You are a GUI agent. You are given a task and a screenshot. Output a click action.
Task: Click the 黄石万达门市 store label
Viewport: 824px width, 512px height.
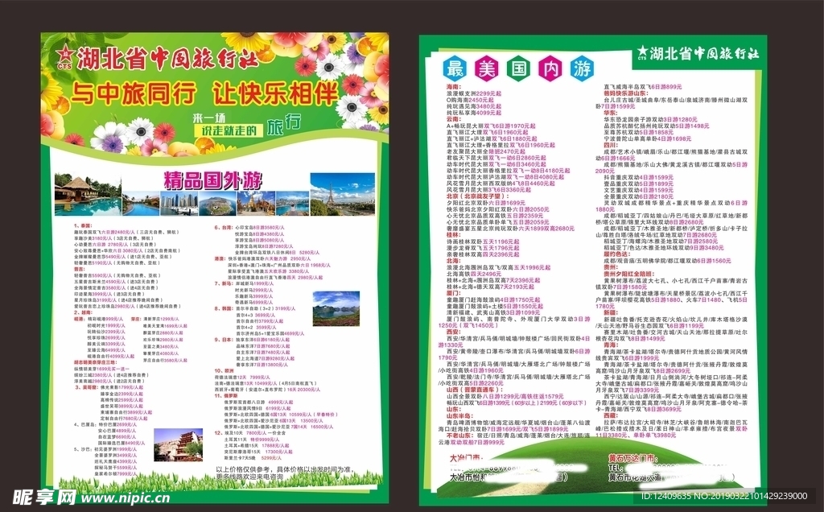[x=632, y=458]
